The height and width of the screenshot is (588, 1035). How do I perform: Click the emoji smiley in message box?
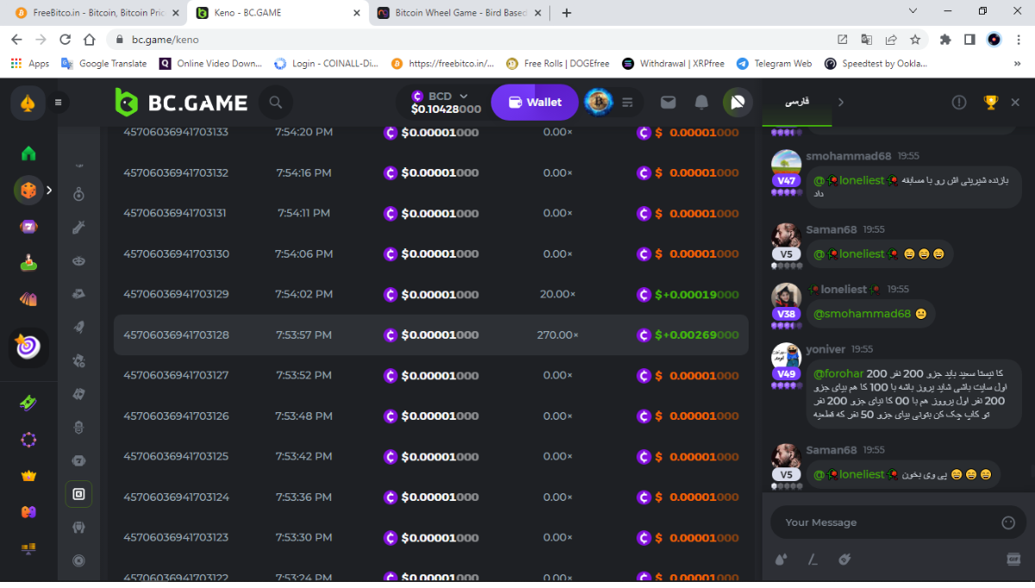coord(1008,522)
